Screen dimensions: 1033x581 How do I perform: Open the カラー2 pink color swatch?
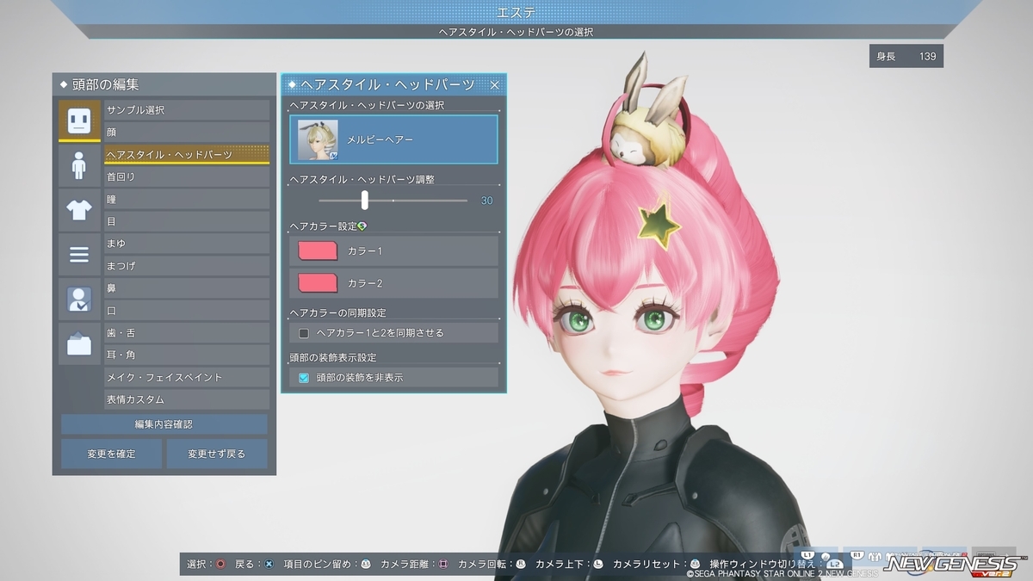[x=318, y=283]
